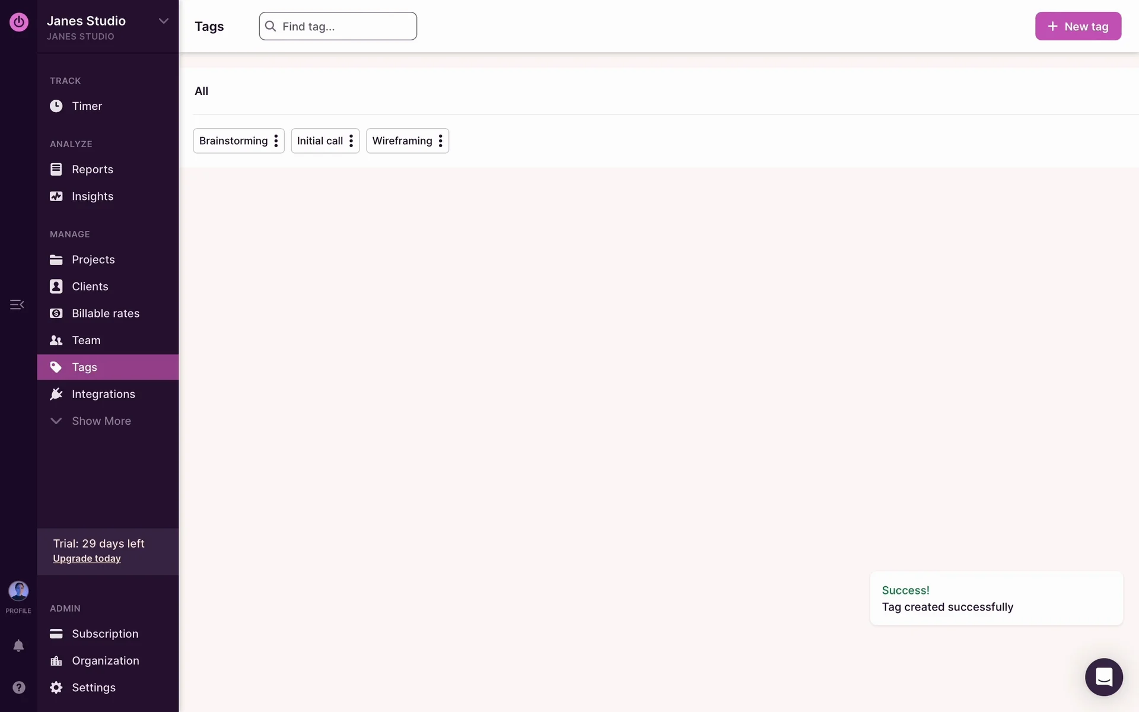
Task: Open Wireframing tag three-dot menu
Action: pos(440,141)
